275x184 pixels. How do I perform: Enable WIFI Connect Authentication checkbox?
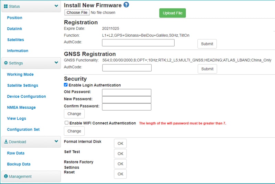(x=66, y=123)
